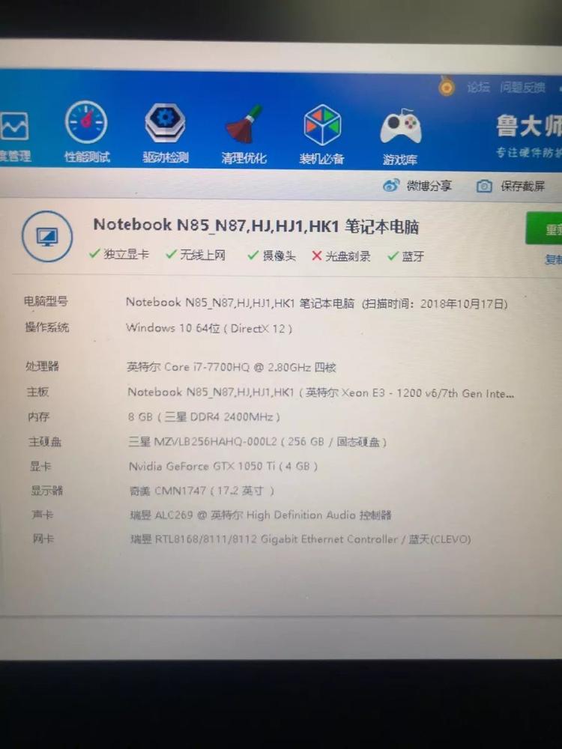Screen dimensions: 562x749
Task: Click the GeForce GTX 1050 Ti value
Action: (x=223, y=466)
